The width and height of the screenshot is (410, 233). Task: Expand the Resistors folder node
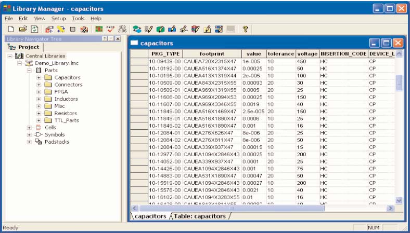pos(39,113)
